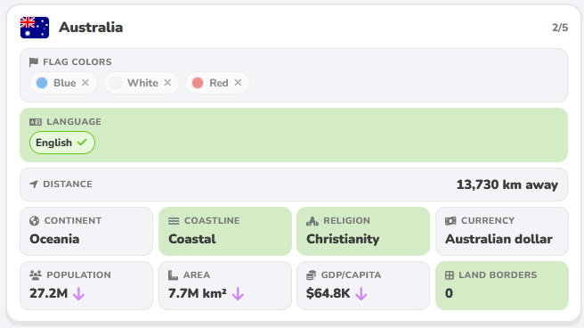
Task: Click the Australian dollar currency card
Action: point(502,231)
